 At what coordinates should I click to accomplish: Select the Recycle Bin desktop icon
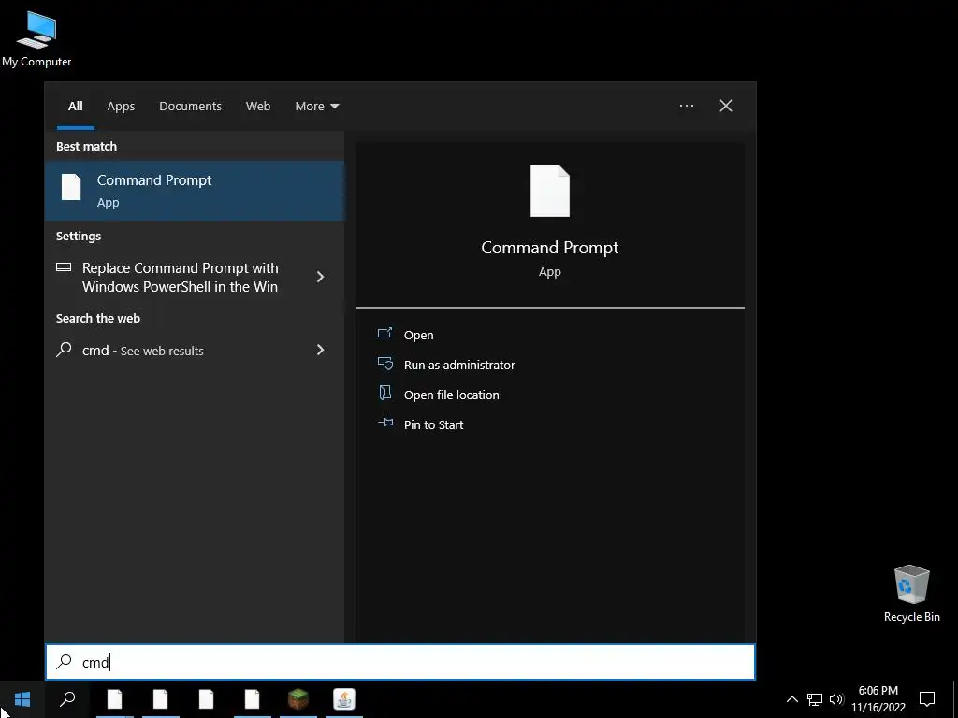(911, 594)
